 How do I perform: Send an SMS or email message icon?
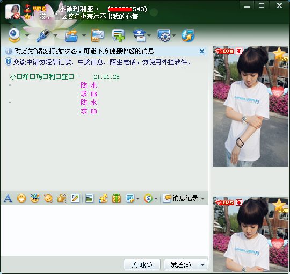point(97,35)
